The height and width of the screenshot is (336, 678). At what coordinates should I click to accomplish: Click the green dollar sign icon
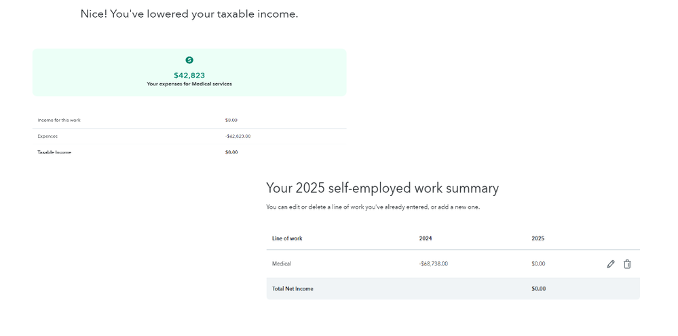(189, 60)
